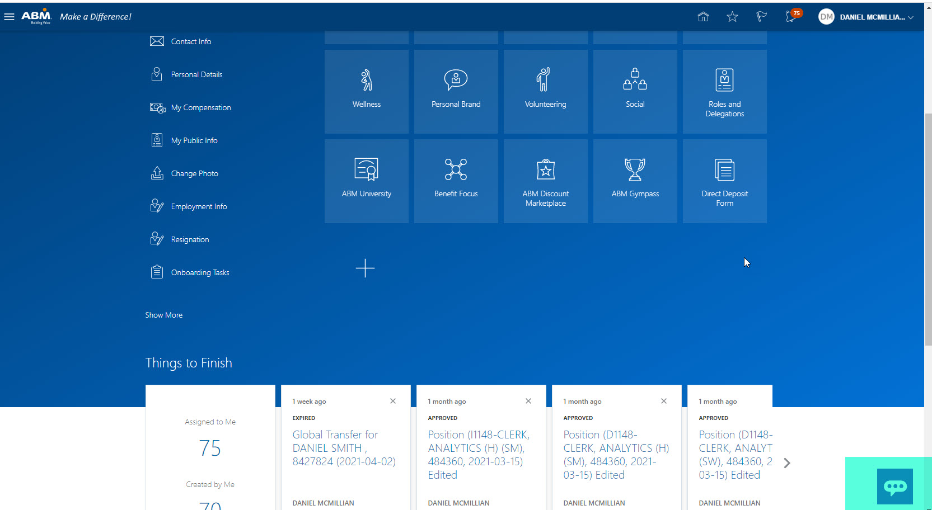Viewport: 932px width, 510px height.
Task: Open the Direct Deposit Form tile
Action: pyautogui.click(x=724, y=181)
